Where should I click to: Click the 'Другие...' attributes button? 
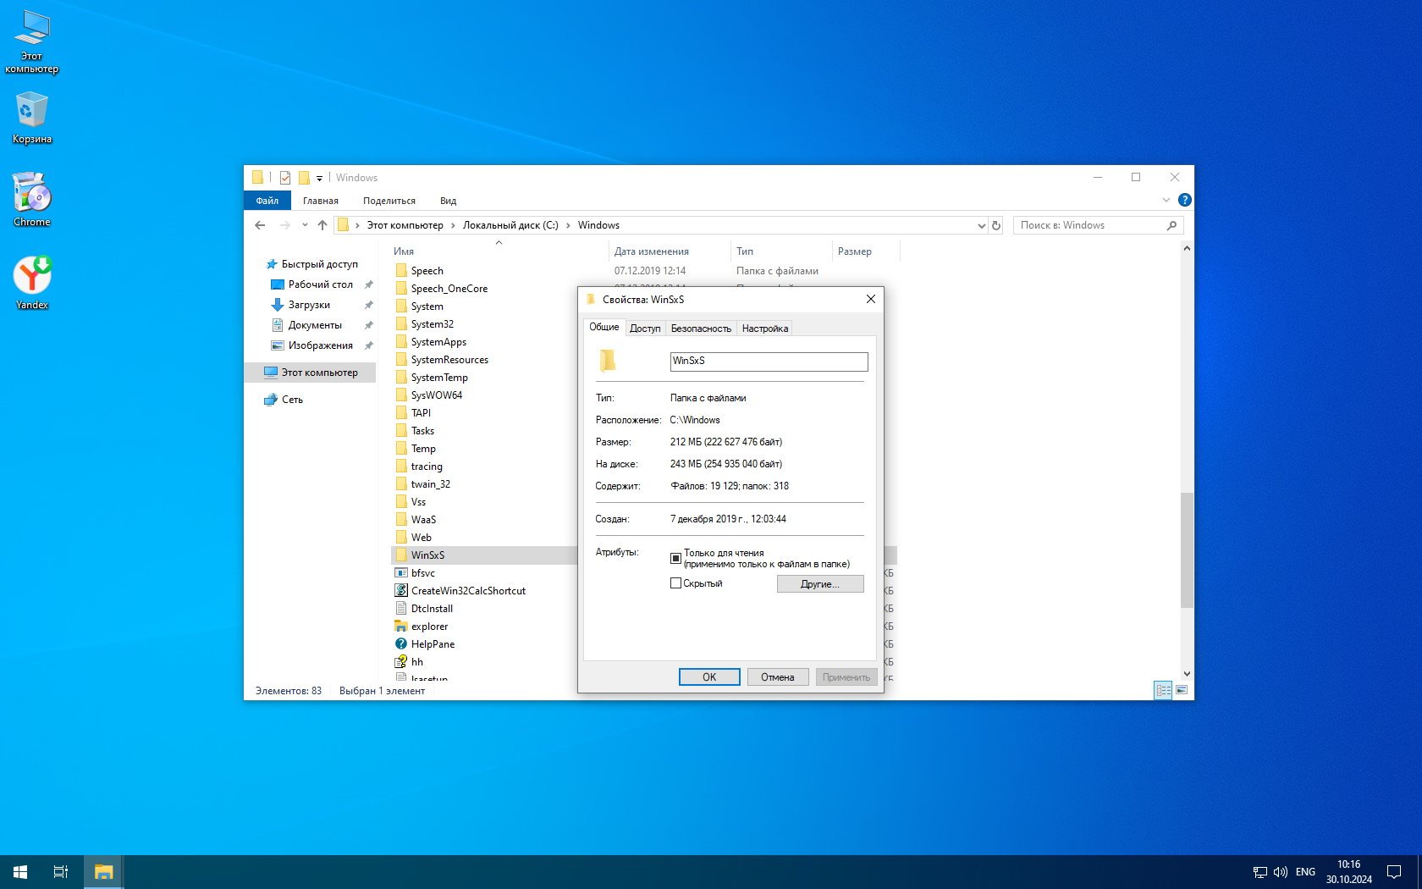819,584
